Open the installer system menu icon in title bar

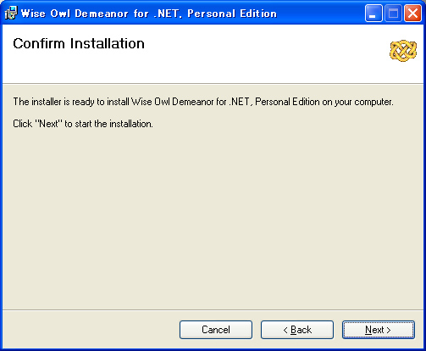[x=11, y=13]
